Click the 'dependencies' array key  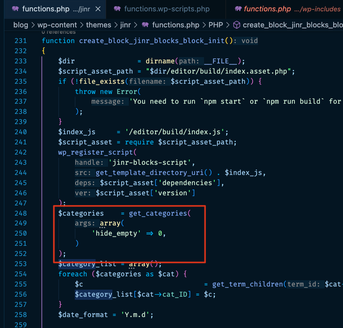[x=187, y=183]
